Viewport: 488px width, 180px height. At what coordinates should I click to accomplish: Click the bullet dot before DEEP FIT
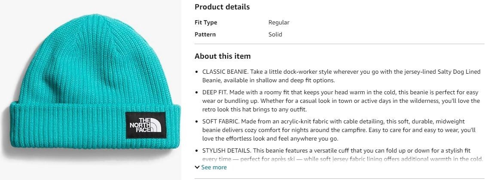196,93
